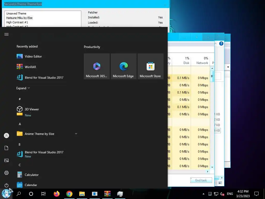Click the letter A index header

click(x=20, y=124)
